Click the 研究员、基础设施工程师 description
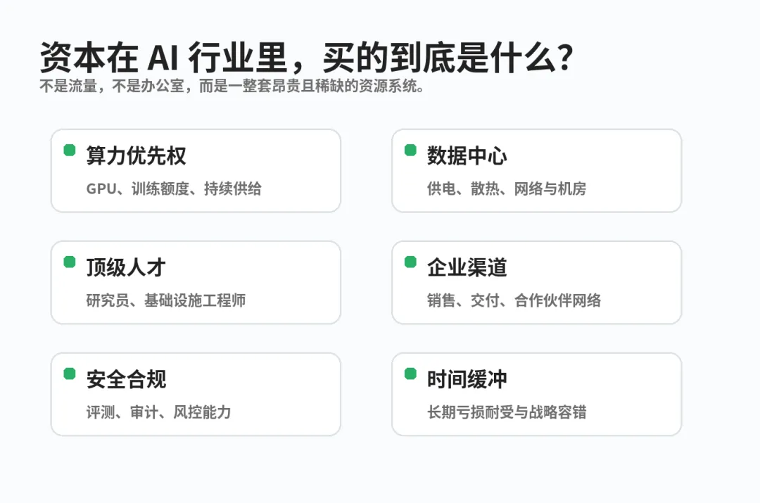760x503 pixels. coord(166,300)
